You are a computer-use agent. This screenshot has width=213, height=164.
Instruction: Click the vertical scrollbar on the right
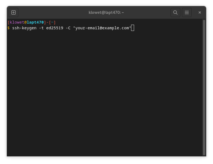pyautogui.click(x=204, y=87)
